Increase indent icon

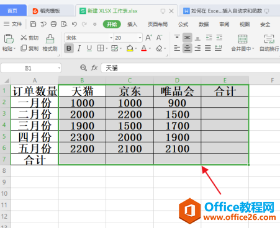click(x=219, y=38)
